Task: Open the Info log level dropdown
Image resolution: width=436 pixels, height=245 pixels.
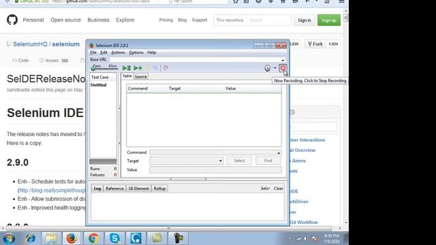Action: (x=265, y=189)
